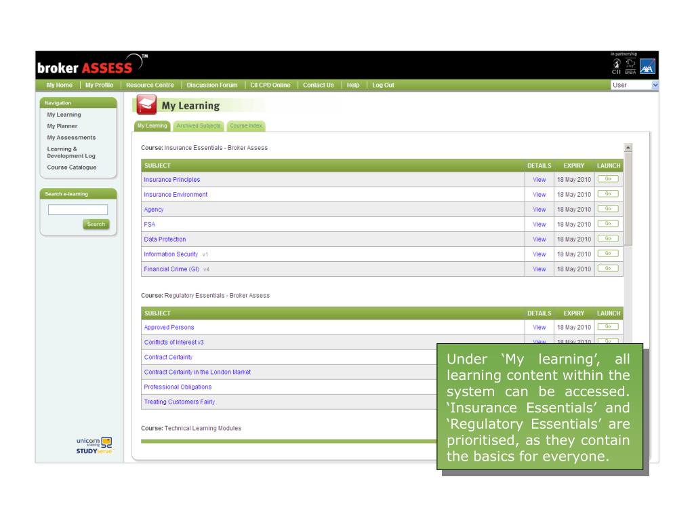View details for FSA
The width and height of the screenshot is (694, 521).
tap(539, 224)
